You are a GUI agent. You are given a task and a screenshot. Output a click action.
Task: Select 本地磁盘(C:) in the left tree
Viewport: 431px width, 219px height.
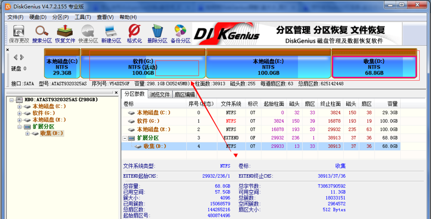(49, 106)
